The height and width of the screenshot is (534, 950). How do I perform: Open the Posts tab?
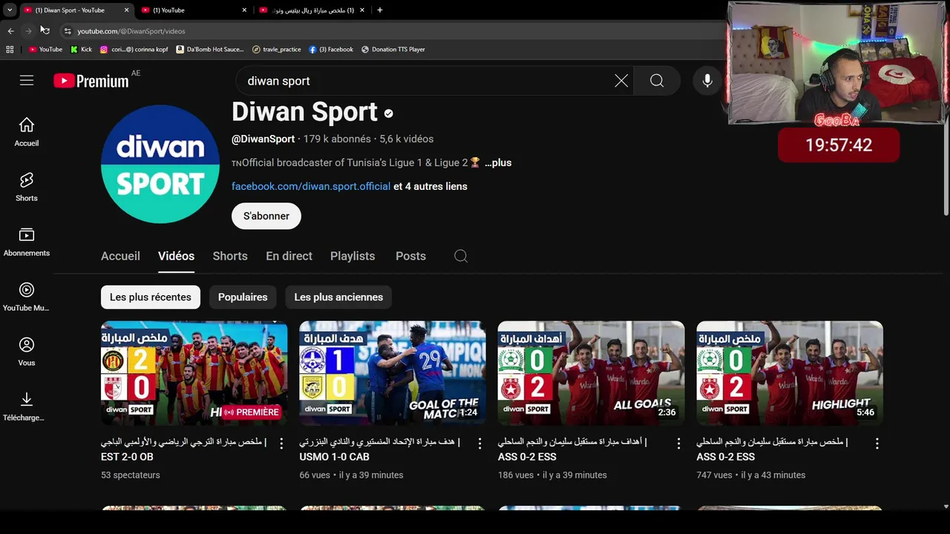coord(410,256)
